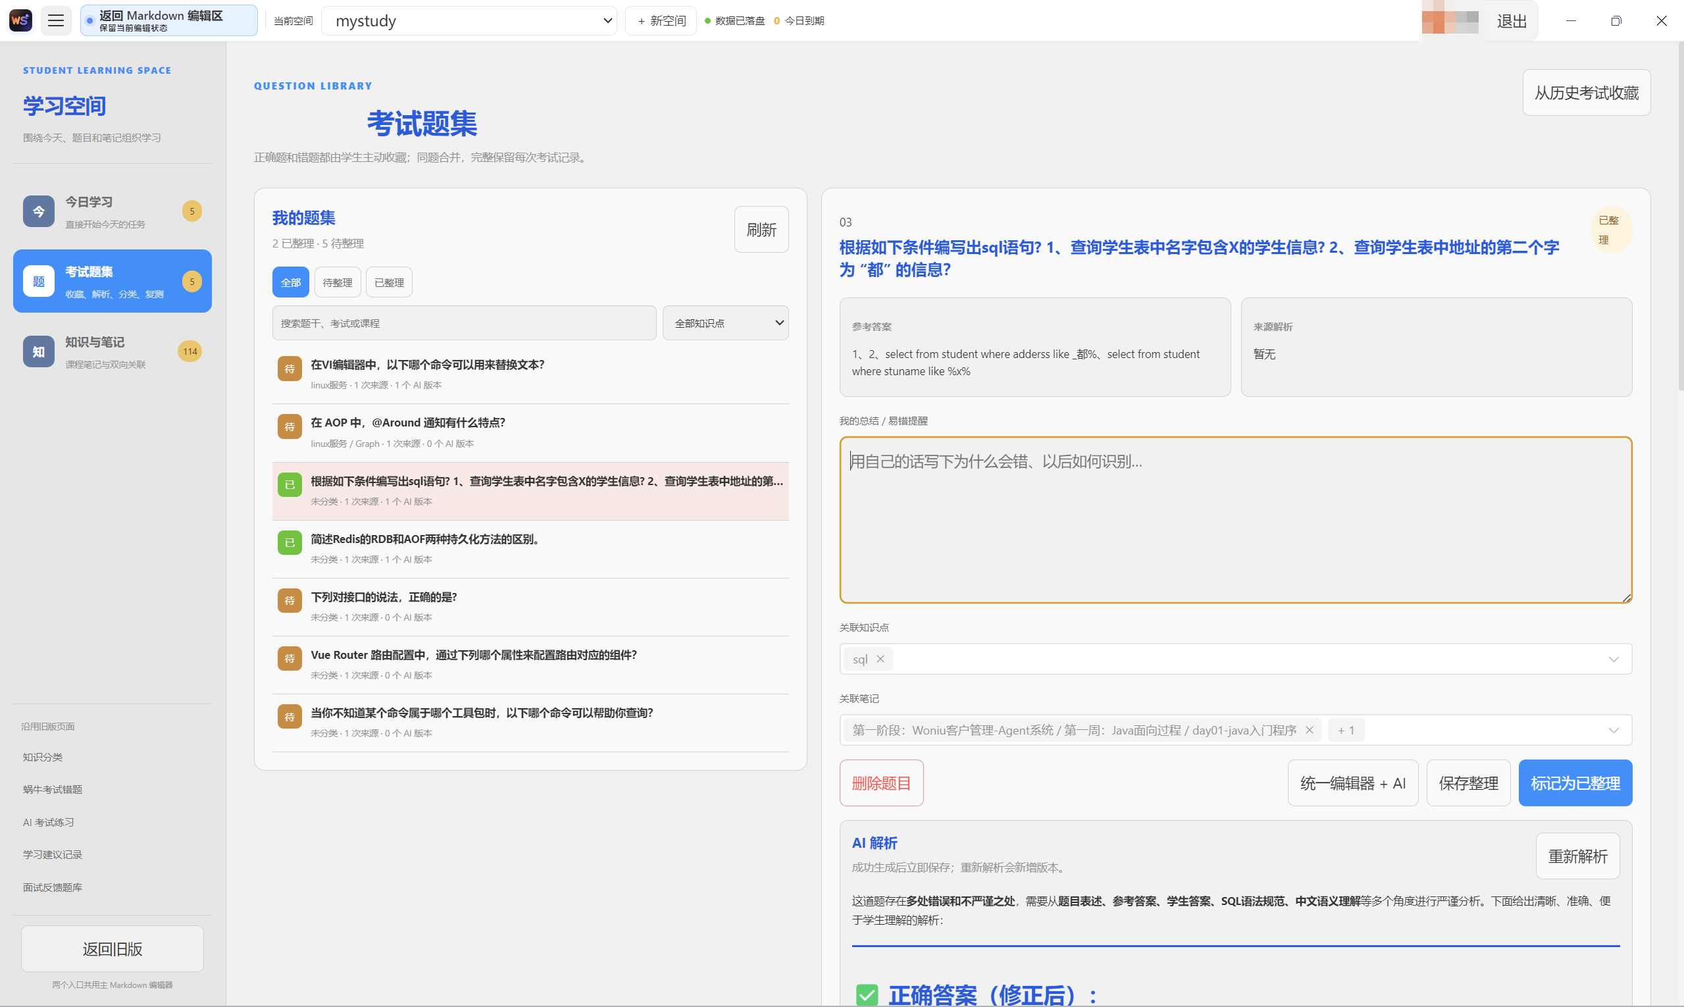This screenshot has width=1684, height=1007.
Task: Click 返回 Markdown 编辑区 button
Action: 168,20
